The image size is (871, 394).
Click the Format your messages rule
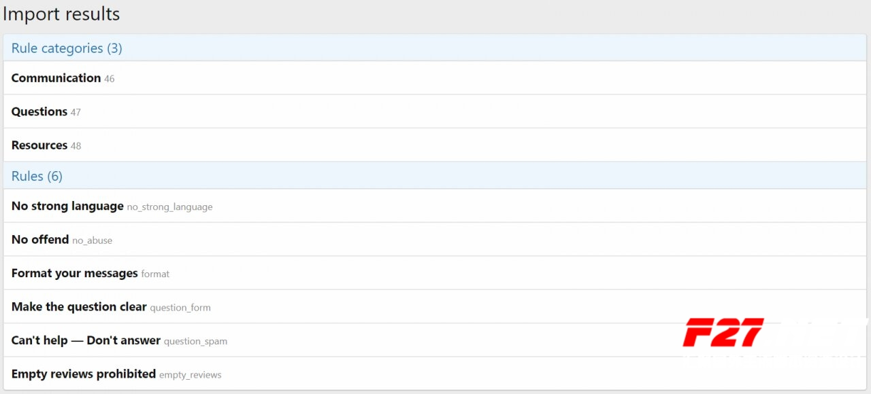(74, 273)
